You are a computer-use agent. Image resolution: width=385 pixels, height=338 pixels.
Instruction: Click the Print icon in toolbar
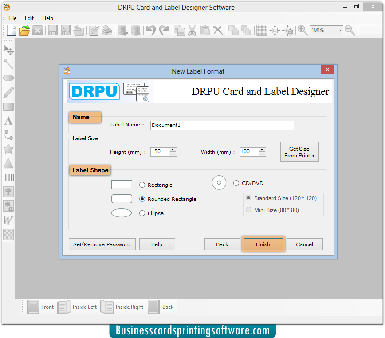(107, 31)
